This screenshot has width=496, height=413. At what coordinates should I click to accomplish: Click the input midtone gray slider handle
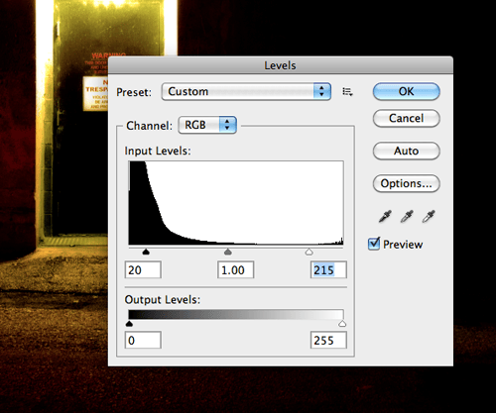click(x=228, y=253)
